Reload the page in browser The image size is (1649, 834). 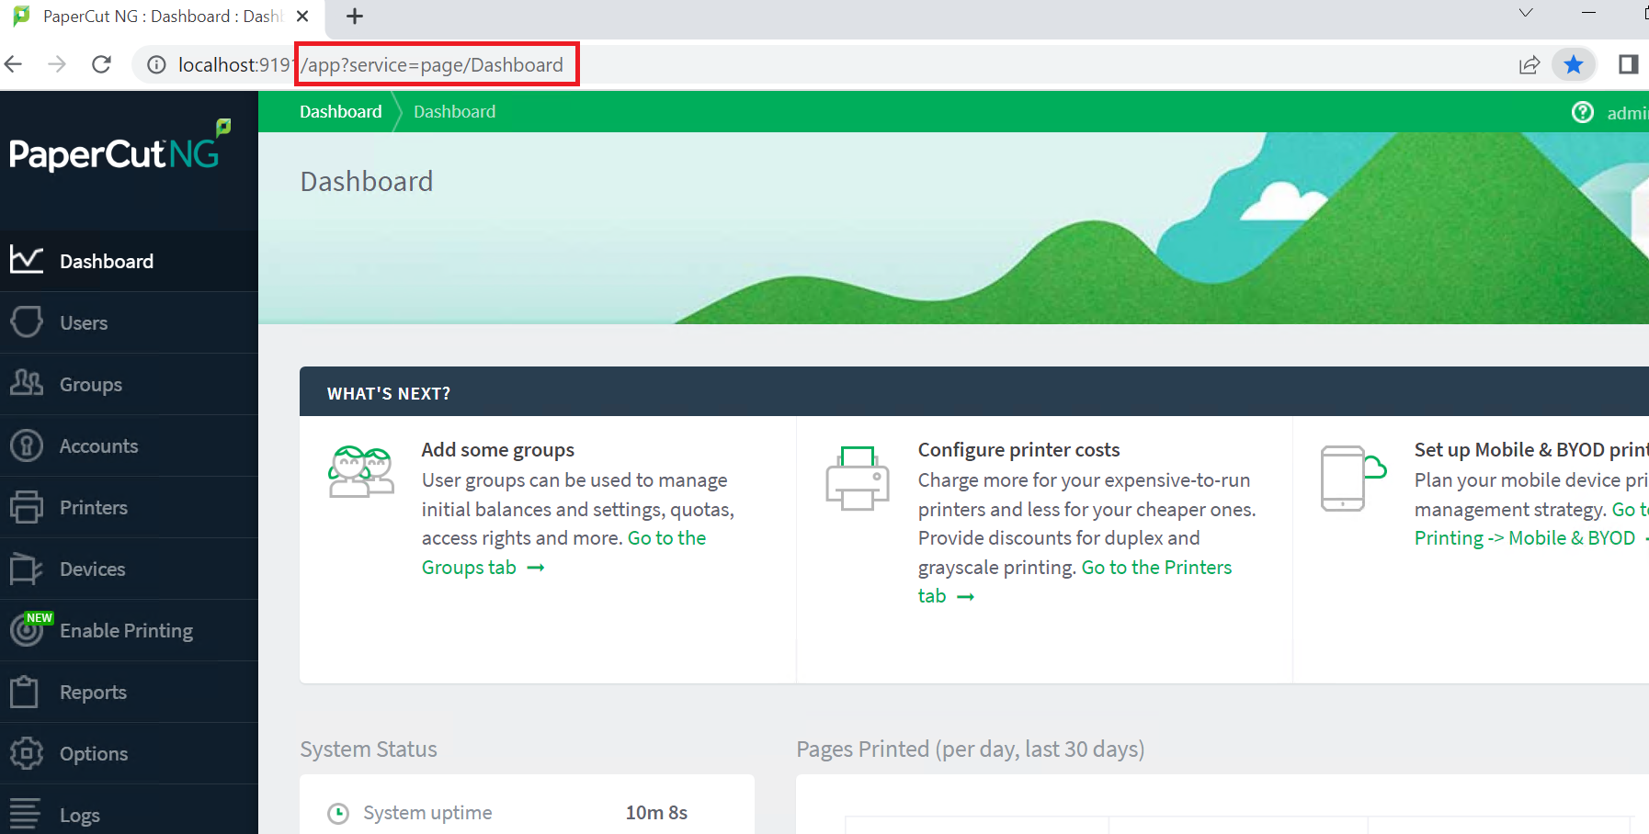click(101, 64)
